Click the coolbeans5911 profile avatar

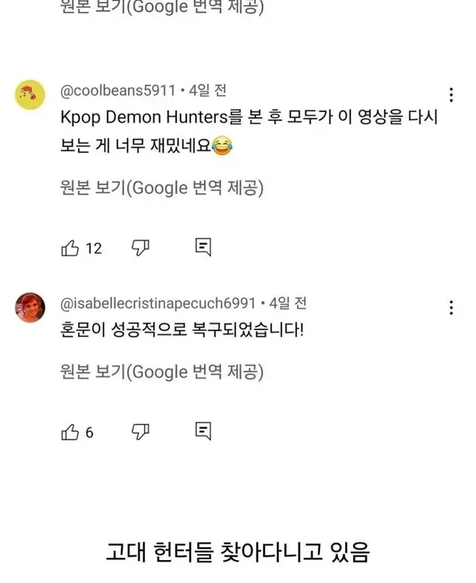30,95
